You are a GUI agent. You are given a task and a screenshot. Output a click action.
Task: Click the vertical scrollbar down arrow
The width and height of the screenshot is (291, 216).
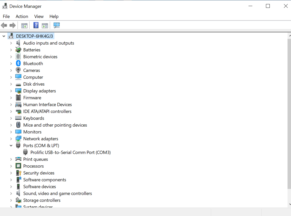289,204
